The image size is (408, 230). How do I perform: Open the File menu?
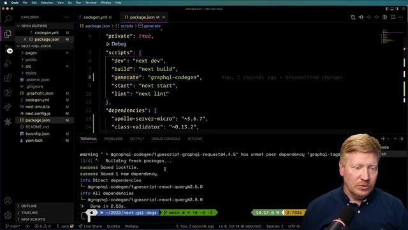click(25, 3)
